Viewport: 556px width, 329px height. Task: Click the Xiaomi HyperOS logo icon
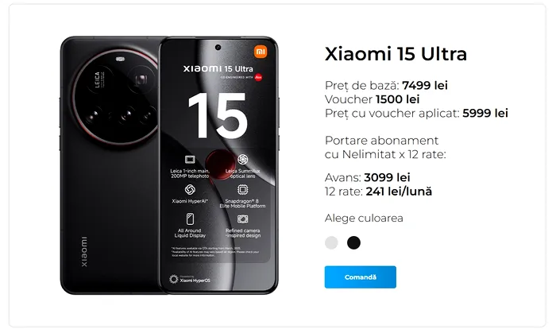tap(173, 279)
